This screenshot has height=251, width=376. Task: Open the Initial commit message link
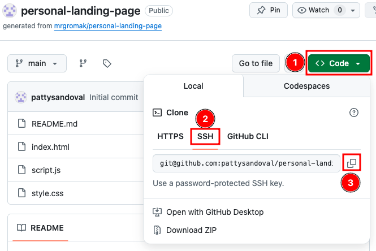pos(114,97)
